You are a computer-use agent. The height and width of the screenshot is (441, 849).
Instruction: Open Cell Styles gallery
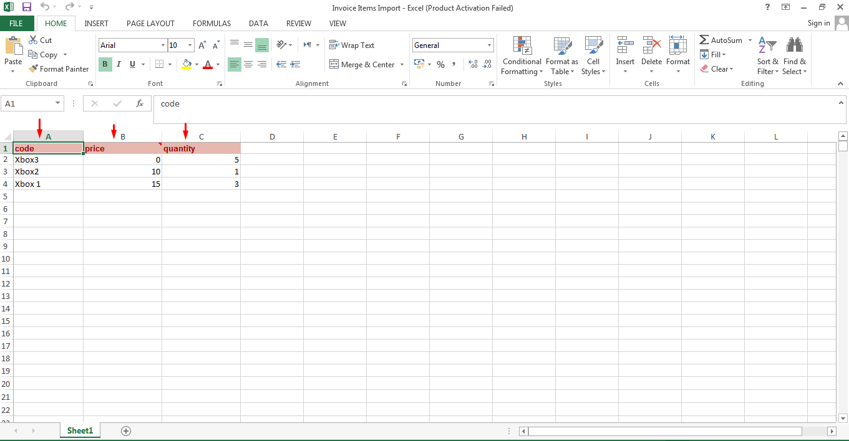coord(593,55)
